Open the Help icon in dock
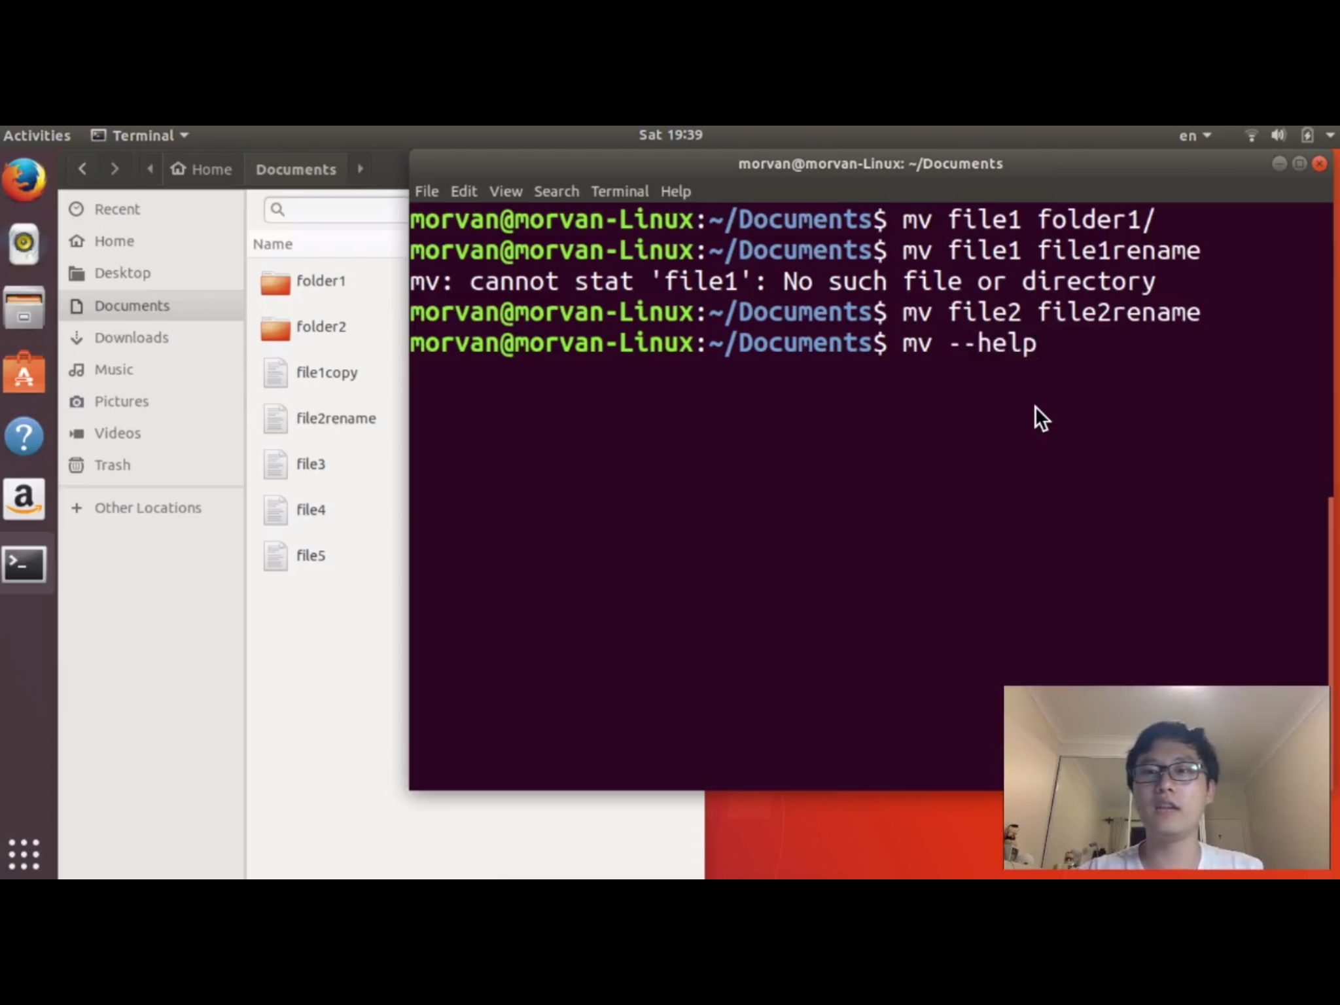The image size is (1340, 1005). click(25, 436)
